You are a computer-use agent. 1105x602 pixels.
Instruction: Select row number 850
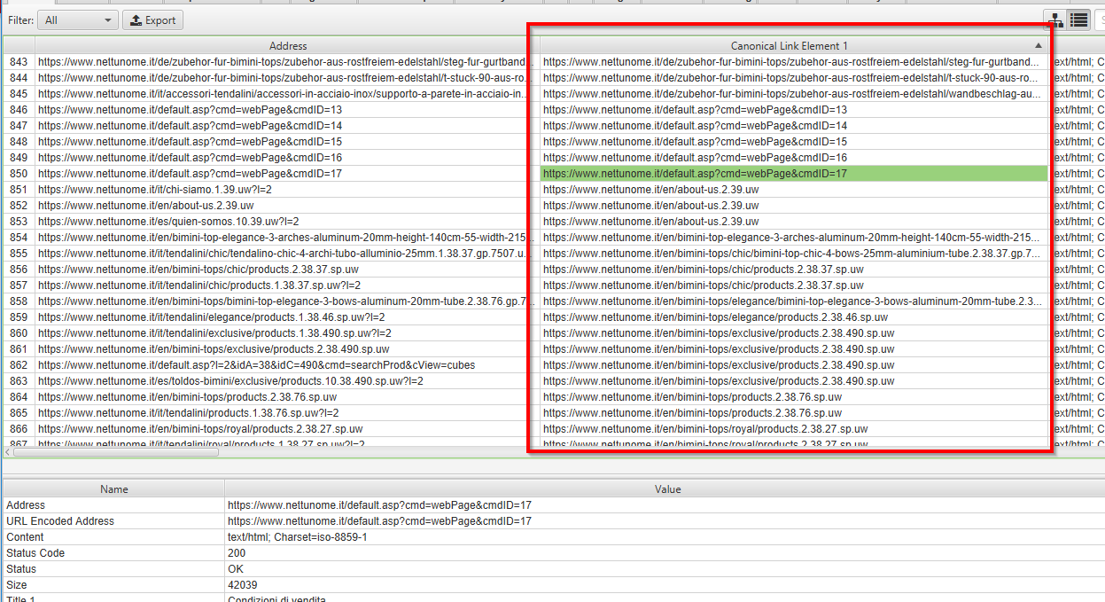point(19,174)
